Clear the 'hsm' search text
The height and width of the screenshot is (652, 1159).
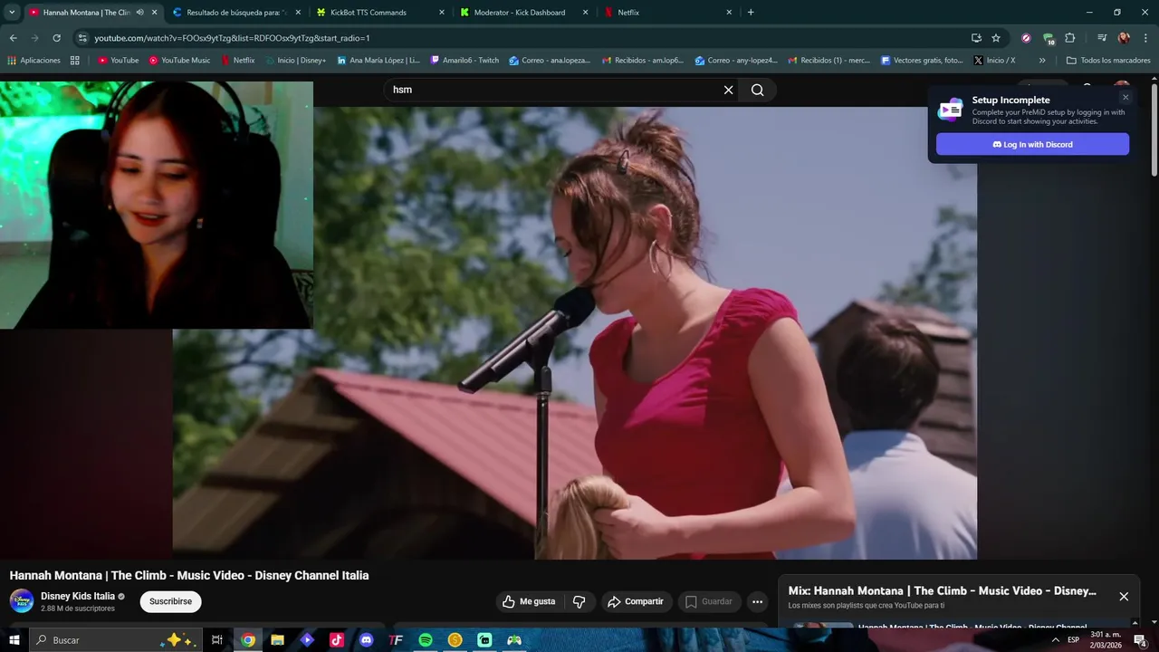pyautogui.click(x=728, y=90)
